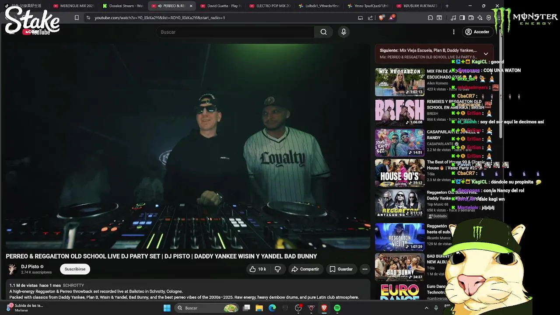
Task: Open weather widget Subida de las te...
Action: 24,308
